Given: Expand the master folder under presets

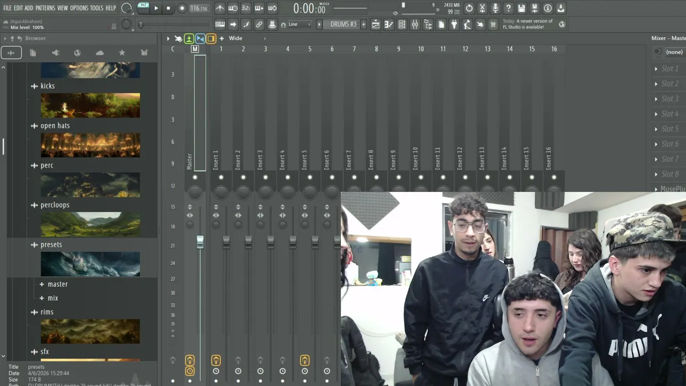Looking at the screenshot, I should pos(42,284).
